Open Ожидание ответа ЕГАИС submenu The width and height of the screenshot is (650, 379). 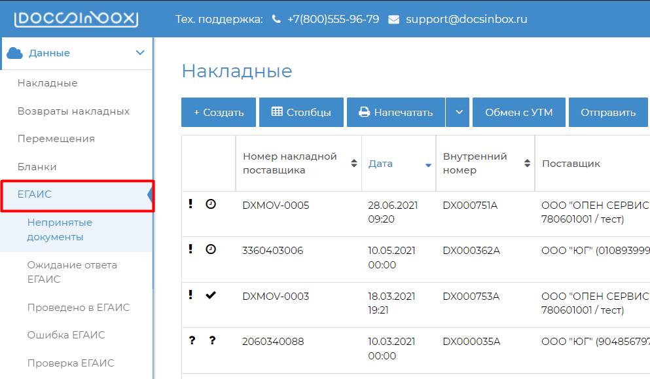pyautogui.click(x=72, y=272)
